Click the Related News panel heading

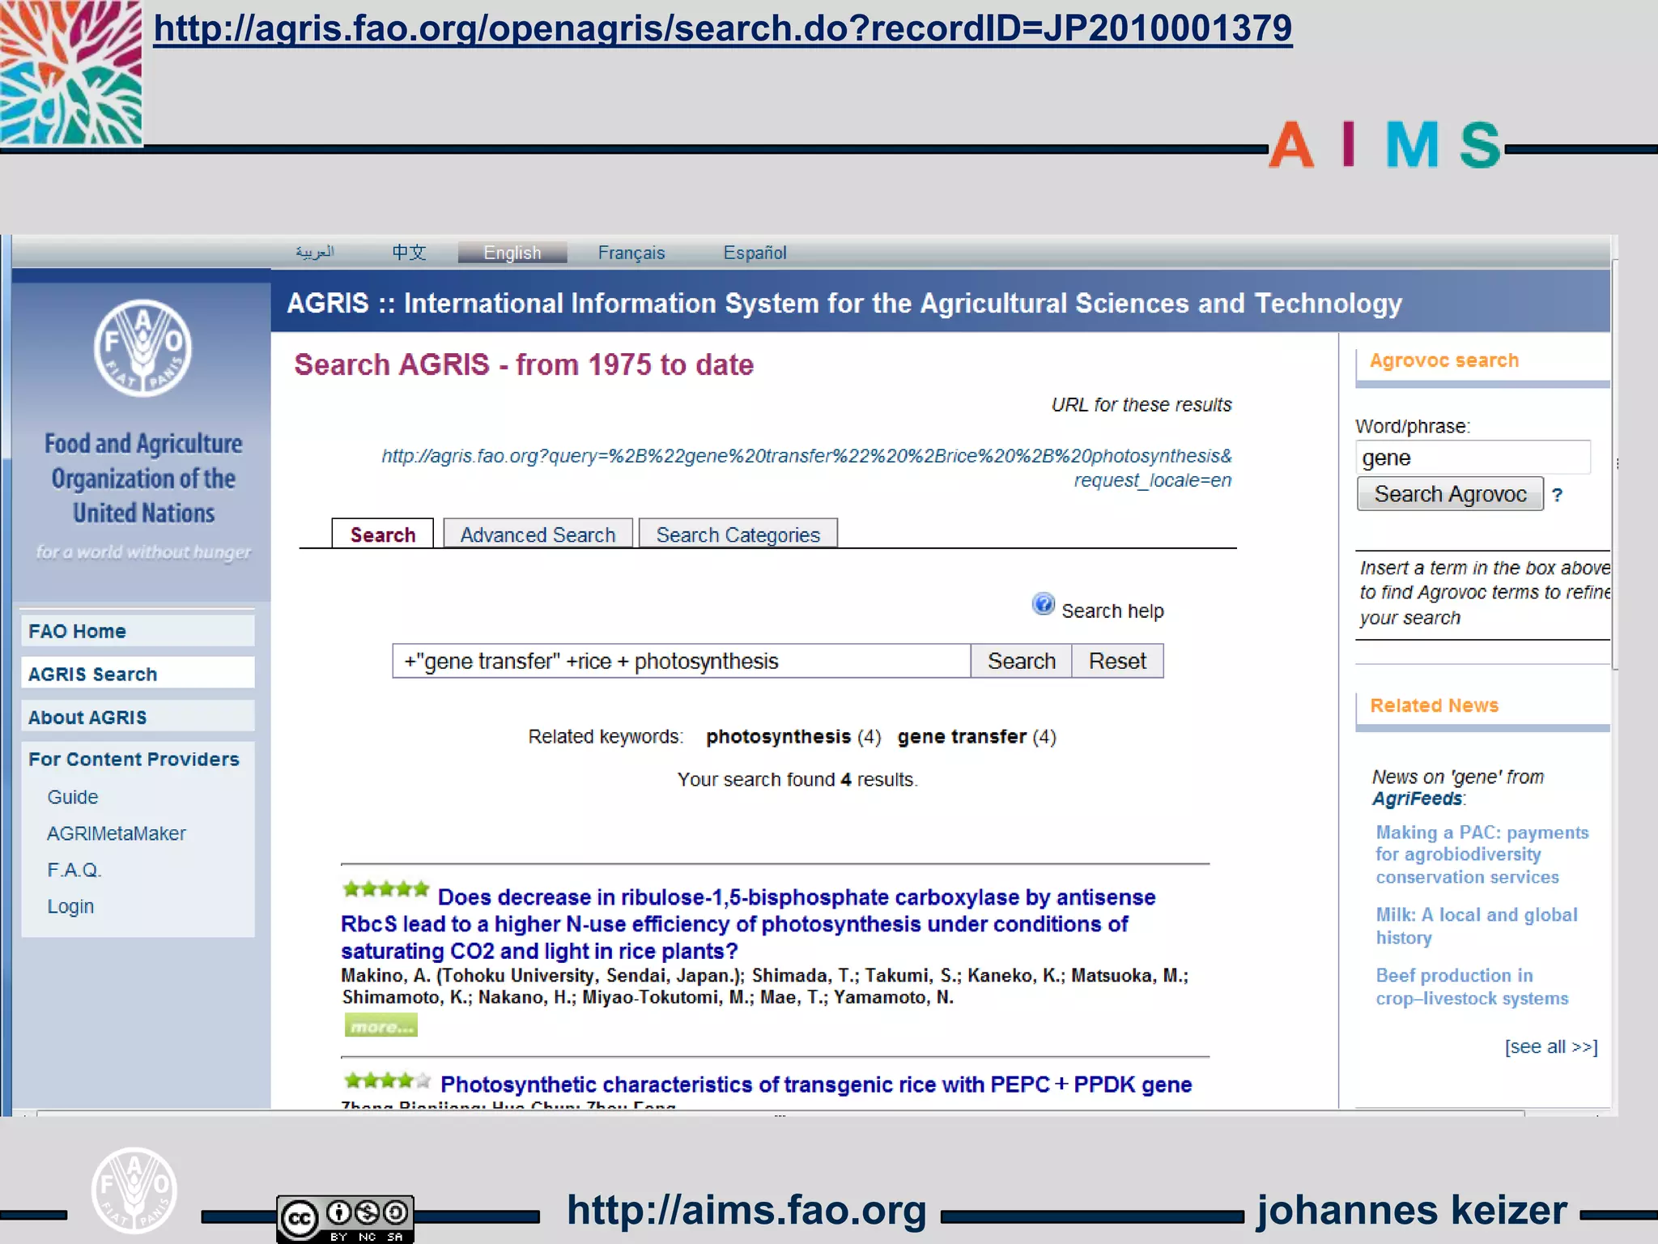click(x=1434, y=705)
